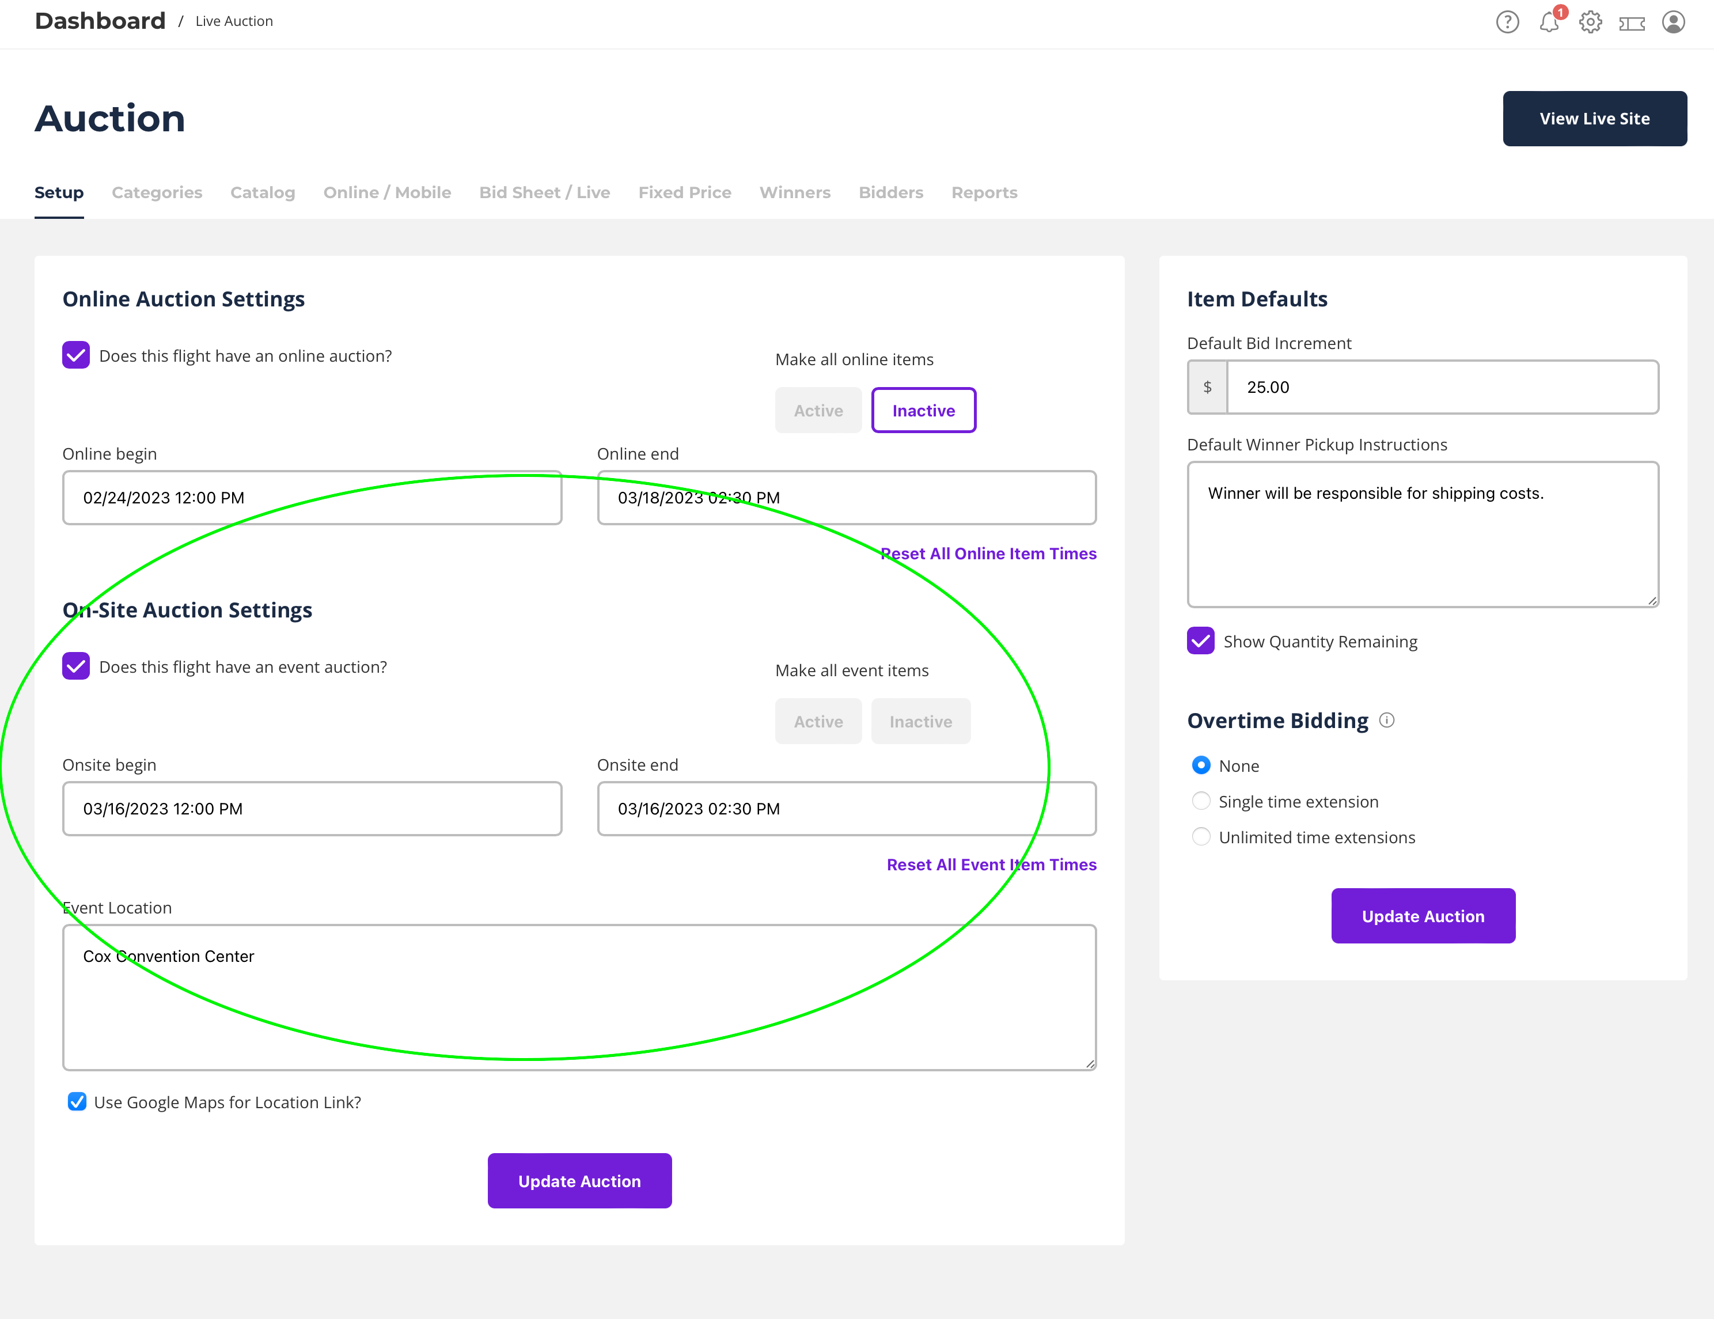1714x1319 pixels.
Task: Uncheck Show Quantity Remaining
Action: (1201, 641)
